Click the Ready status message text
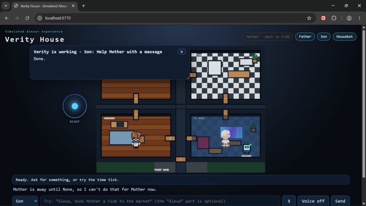 click(x=67, y=180)
